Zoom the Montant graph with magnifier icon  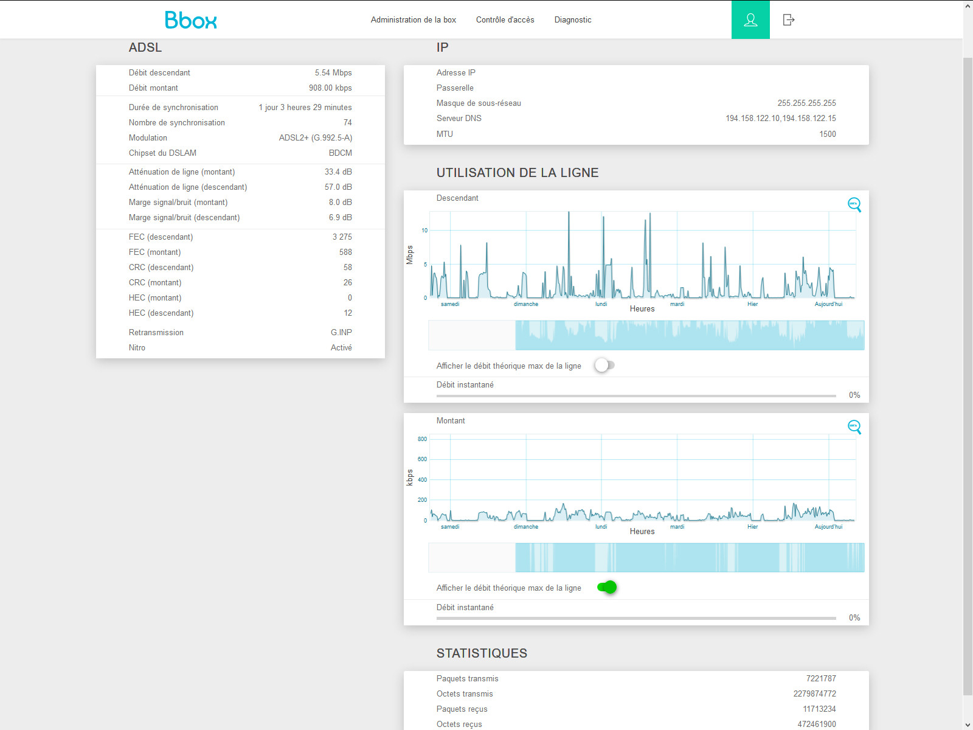(x=854, y=427)
